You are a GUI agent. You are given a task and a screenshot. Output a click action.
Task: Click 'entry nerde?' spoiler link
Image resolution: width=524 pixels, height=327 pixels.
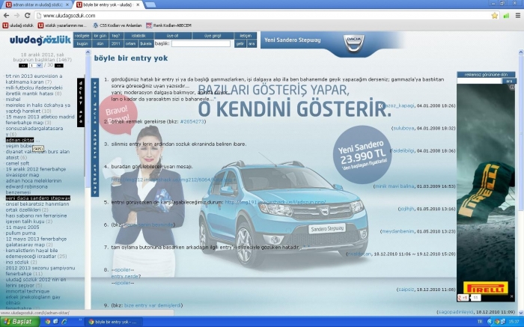(126, 276)
